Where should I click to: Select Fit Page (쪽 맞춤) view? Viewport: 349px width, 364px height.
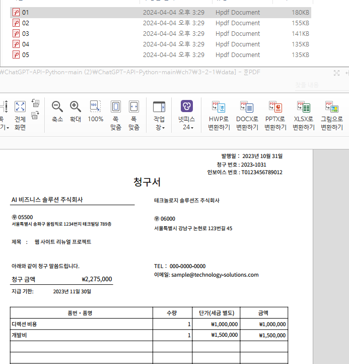116,116
